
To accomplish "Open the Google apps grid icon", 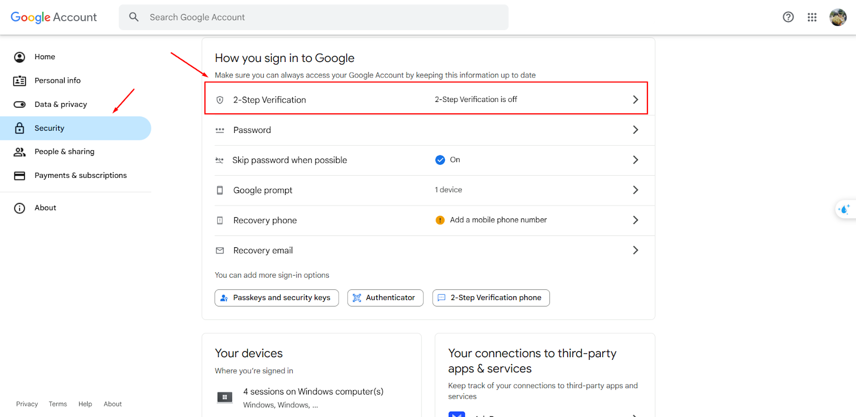I will click(x=812, y=17).
